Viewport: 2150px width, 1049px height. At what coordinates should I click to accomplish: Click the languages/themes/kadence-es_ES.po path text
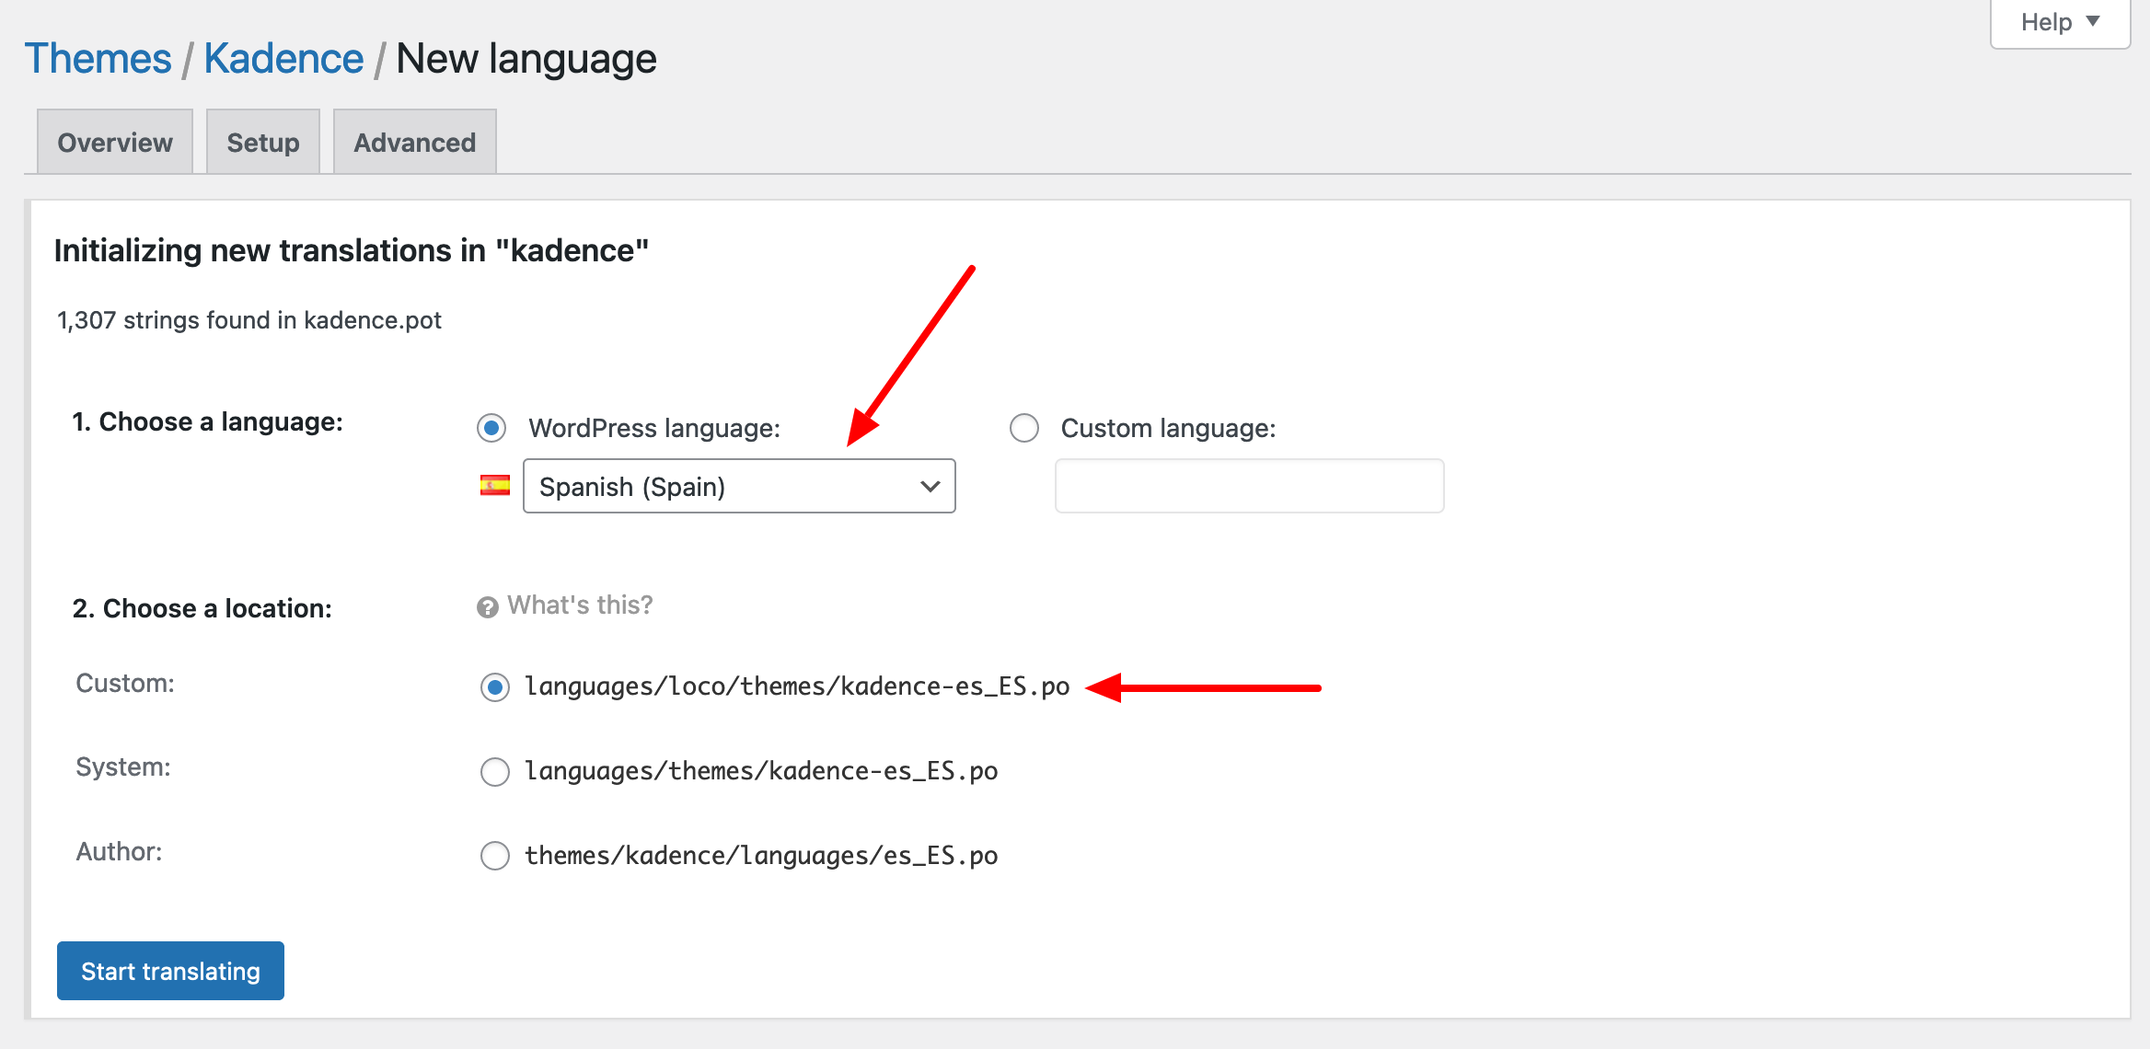click(761, 771)
